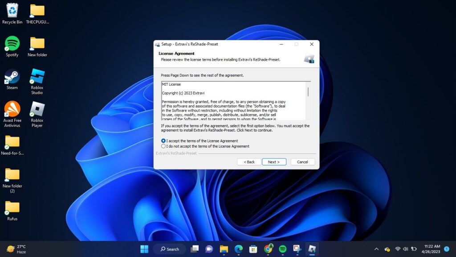Open the Start menu
Screen dimensions: 456x257
point(144,249)
